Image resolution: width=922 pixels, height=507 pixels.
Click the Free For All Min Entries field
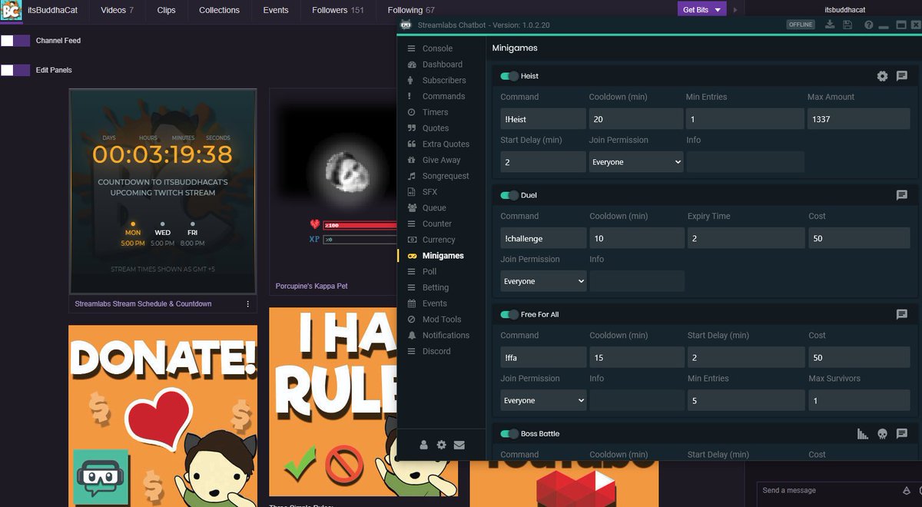tap(746, 400)
